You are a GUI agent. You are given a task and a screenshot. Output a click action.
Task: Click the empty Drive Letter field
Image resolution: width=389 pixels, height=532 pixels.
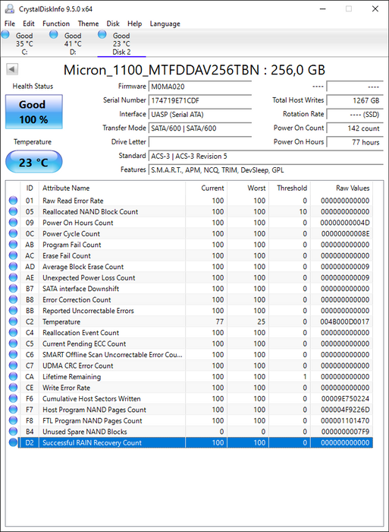pos(200,142)
